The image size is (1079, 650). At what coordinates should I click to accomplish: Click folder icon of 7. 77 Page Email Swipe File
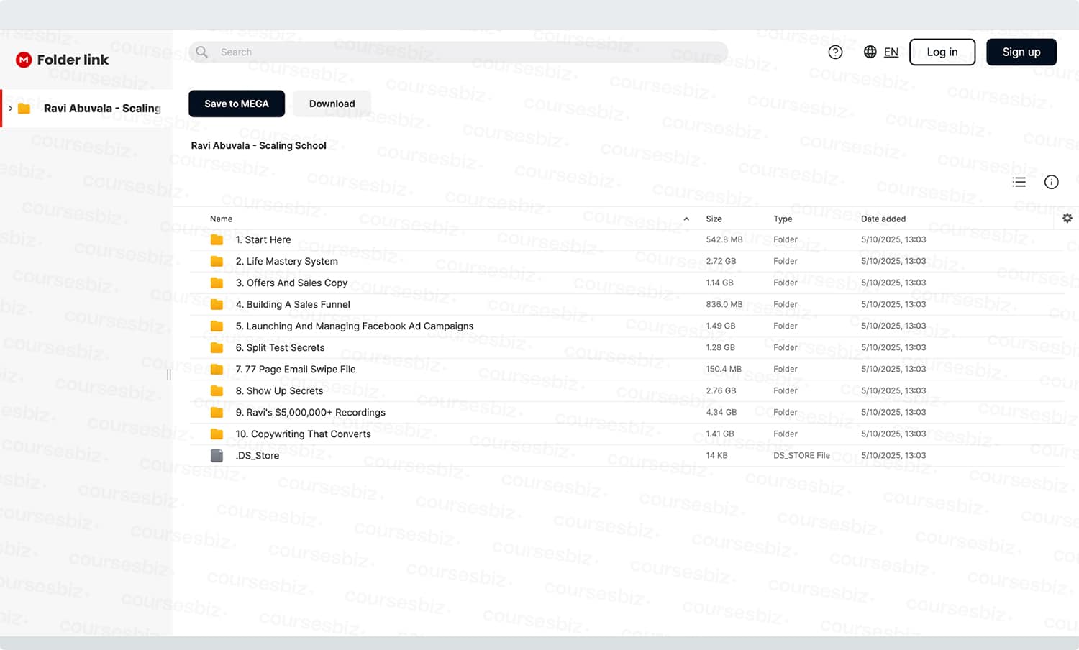[217, 369]
